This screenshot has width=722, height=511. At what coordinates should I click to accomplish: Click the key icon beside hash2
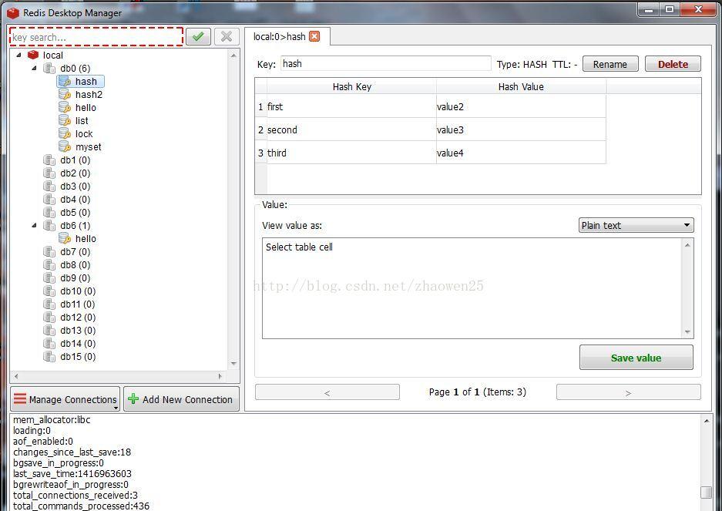[x=65, y=95]
